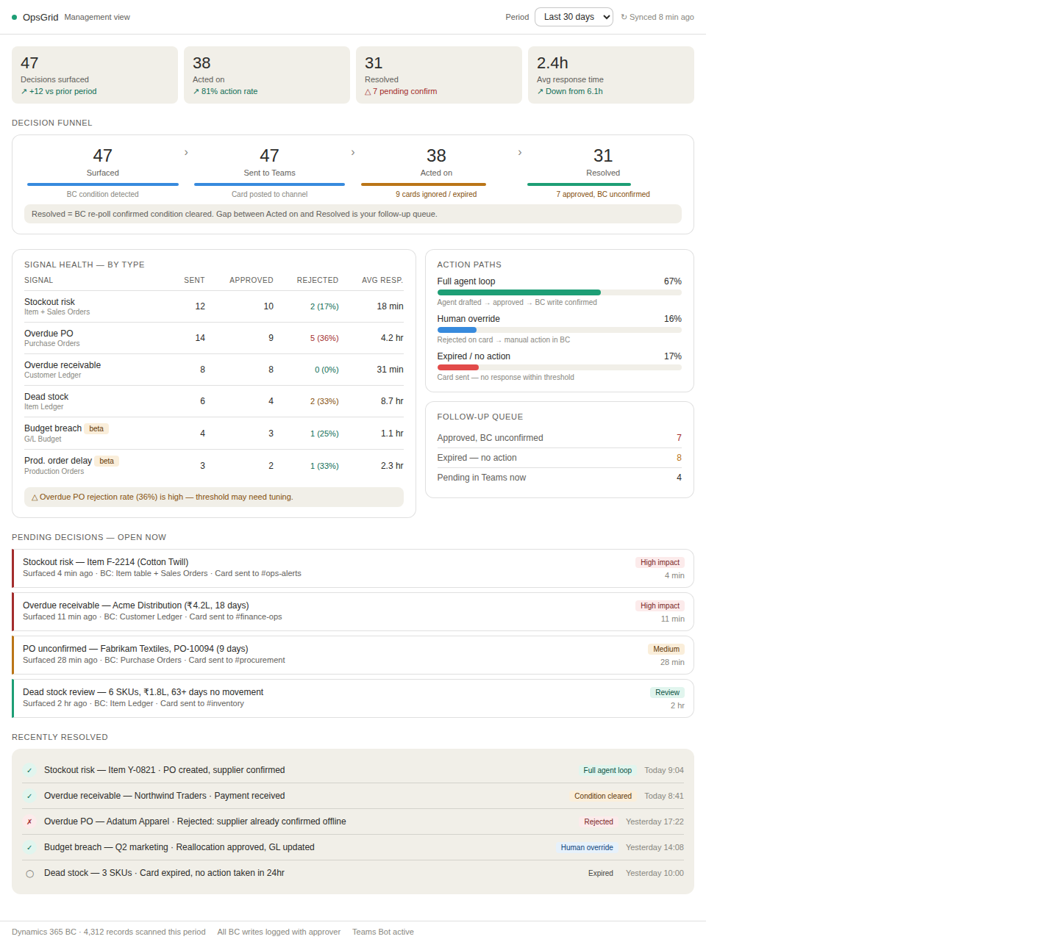
Task: Click High impact badge on Stockout risk F-2214
Action: [x=660, y=562]
